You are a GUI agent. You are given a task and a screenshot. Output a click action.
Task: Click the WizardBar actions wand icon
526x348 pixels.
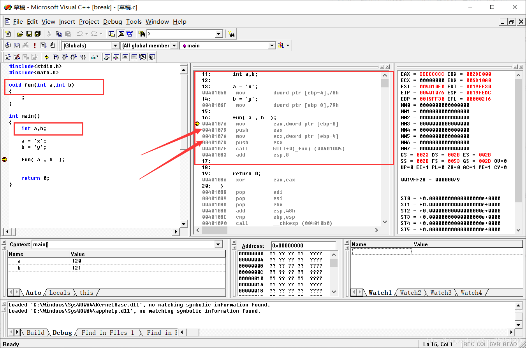coord(281,45)
